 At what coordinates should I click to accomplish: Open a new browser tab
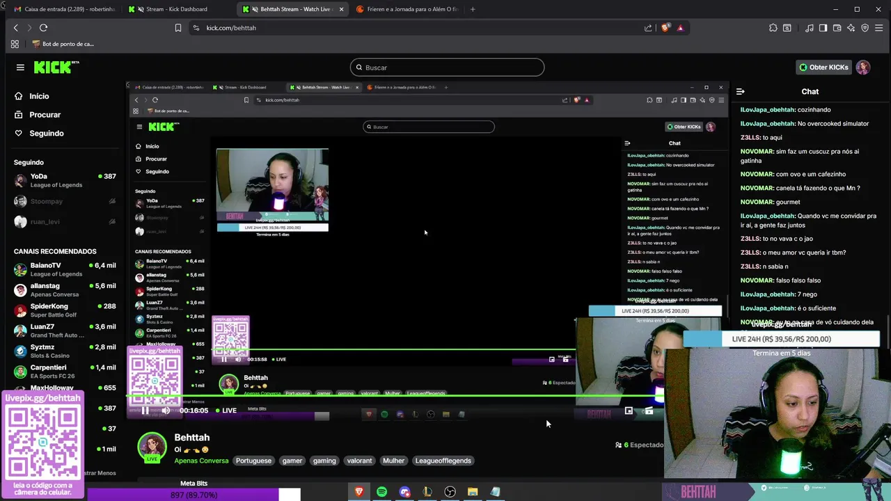click(x=473, y=9)
